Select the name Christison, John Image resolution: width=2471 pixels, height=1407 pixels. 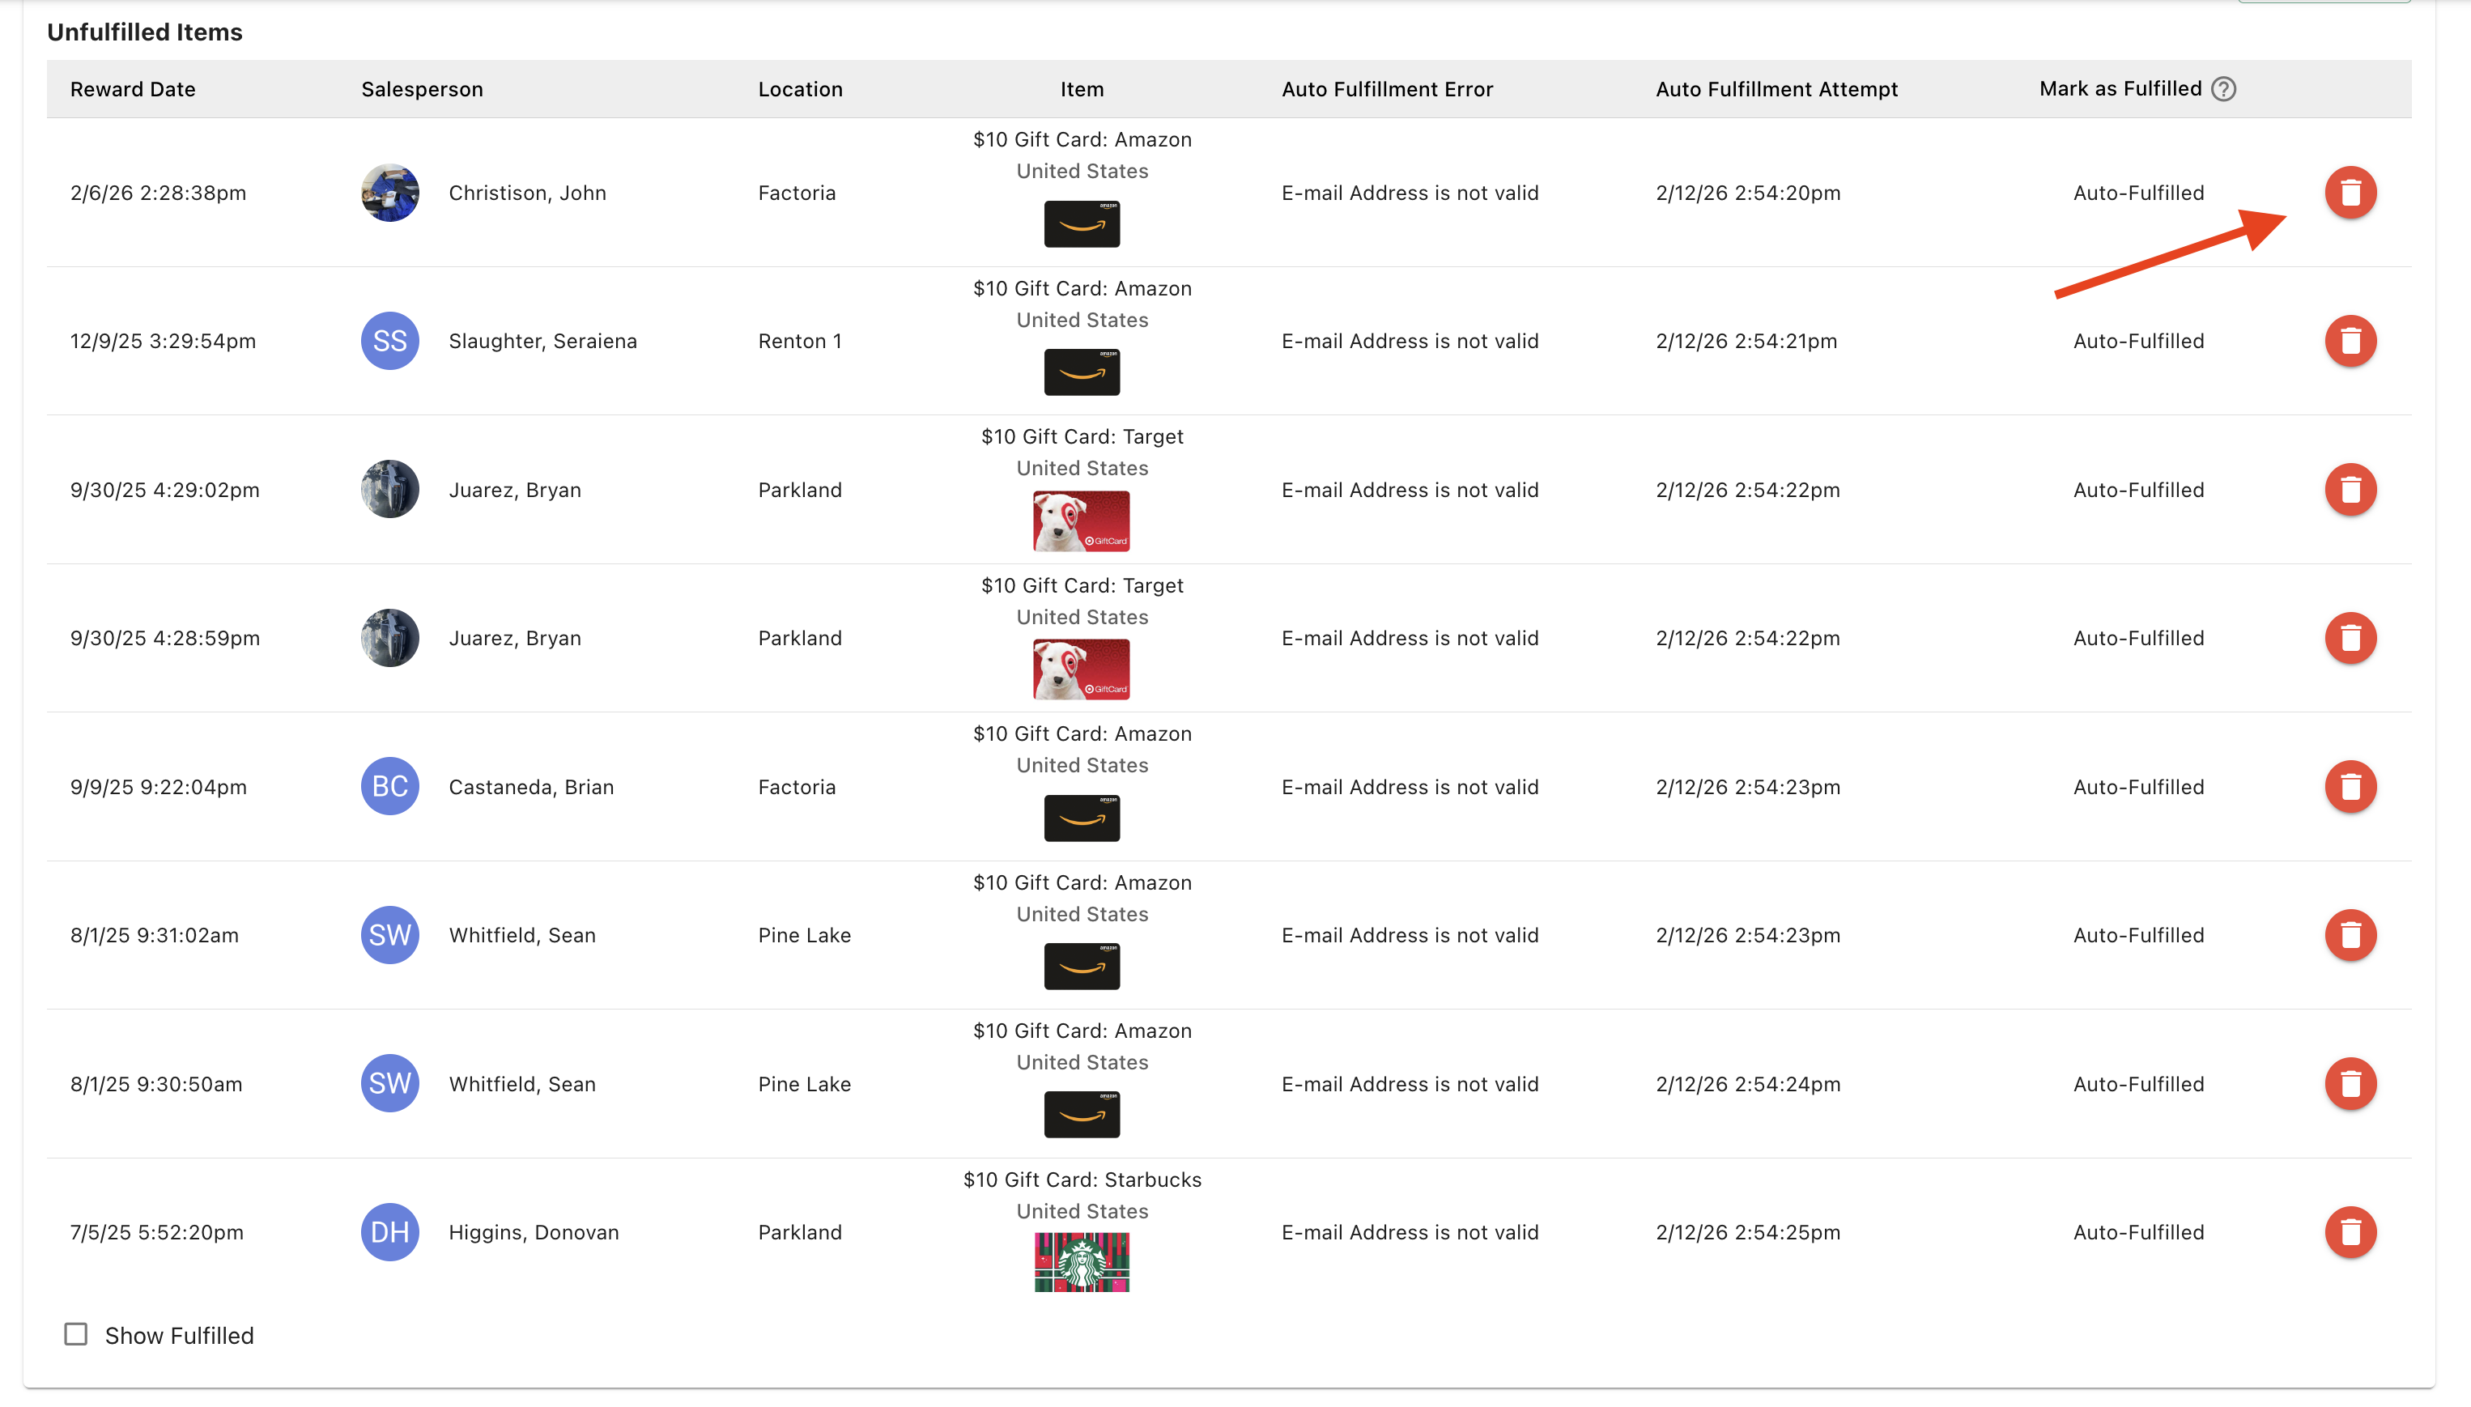click(x=527, y=193)
